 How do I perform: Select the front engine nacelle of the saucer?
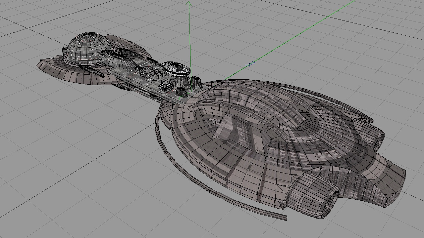[x=313, y=195]
